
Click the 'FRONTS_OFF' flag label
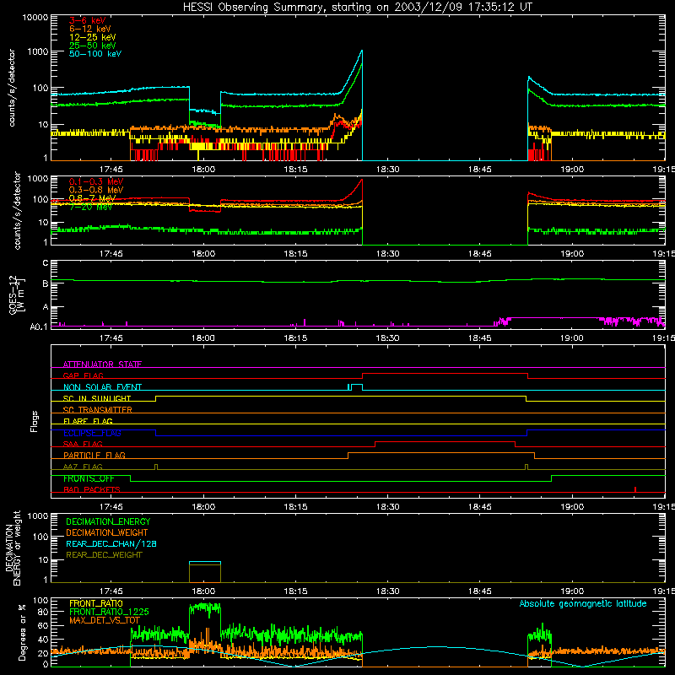(89, 478)
